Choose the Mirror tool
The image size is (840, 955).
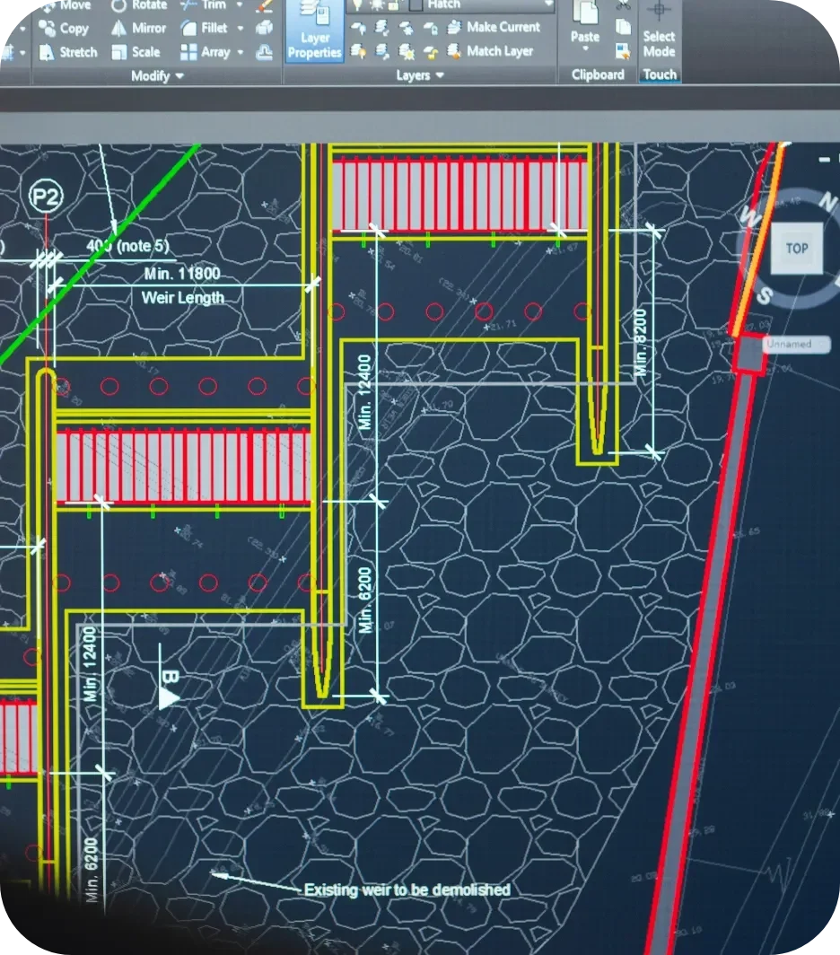pyautogui.click(x=139, y=29)
